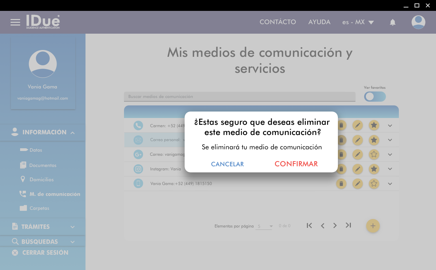This screenshot has width=436, height=270.
Task: Mark the Correo Google row as favorite
Action: click(374, 154)
